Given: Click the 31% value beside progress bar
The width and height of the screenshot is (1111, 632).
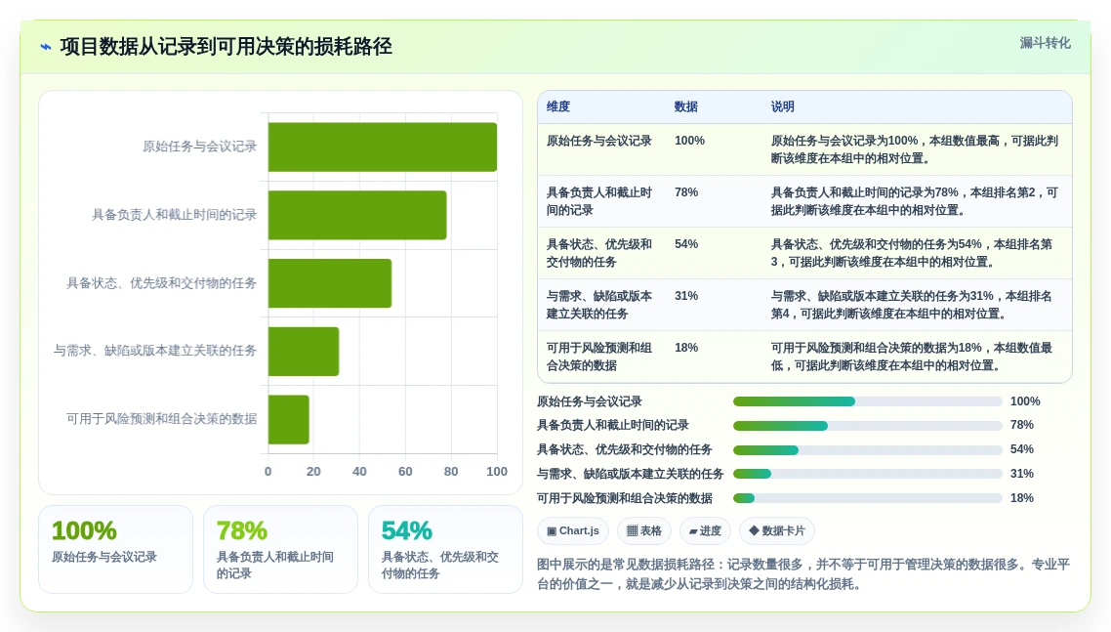Looking at the screenshot, I should tap(1022, 474).
